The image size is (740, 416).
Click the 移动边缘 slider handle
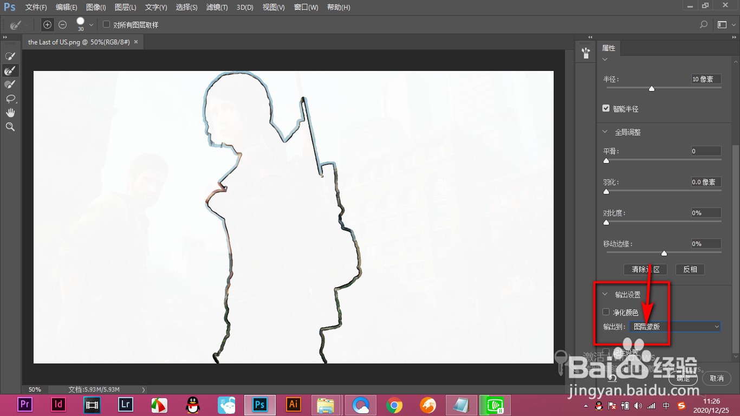click(x=664, y=253)
